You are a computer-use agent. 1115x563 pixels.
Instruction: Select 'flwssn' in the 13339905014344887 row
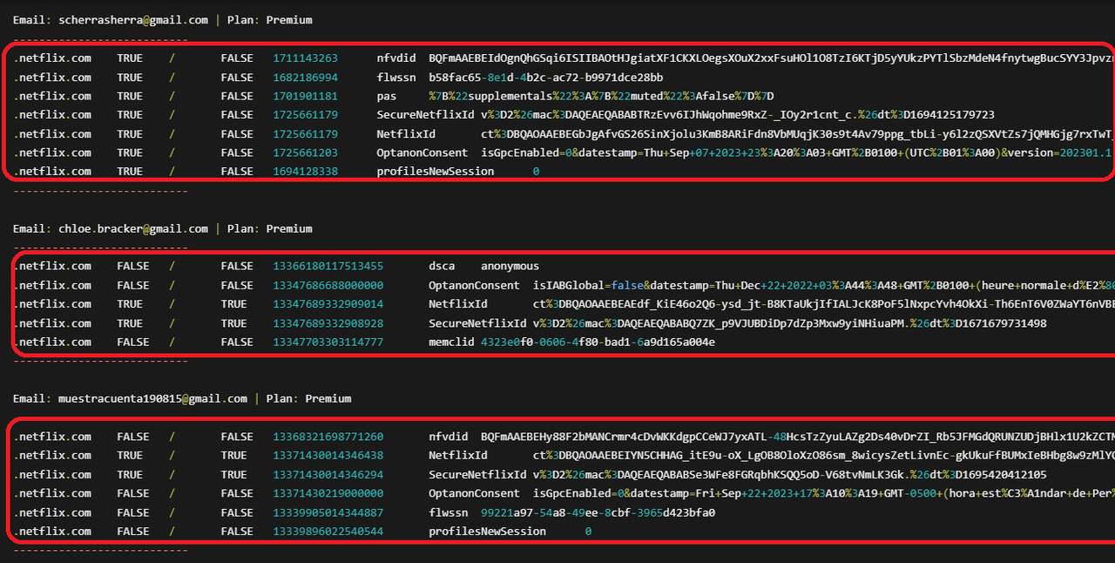click(448, 512)
